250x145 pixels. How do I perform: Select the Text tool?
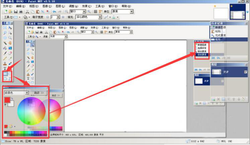5,68
